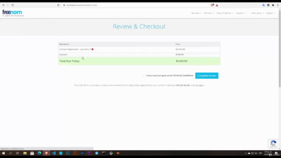The image size is (281, 158).
Task: Click the reCAPTCHA badge
Action: [x=273, y=144]
